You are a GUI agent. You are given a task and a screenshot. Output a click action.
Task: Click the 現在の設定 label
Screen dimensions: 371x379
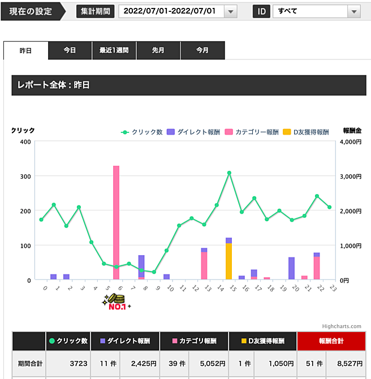pyautogui.click(x=31, y=11)
